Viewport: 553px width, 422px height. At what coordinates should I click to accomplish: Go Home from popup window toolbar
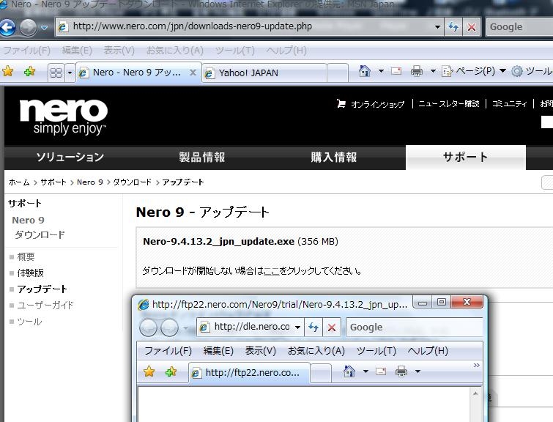[349, 371]
